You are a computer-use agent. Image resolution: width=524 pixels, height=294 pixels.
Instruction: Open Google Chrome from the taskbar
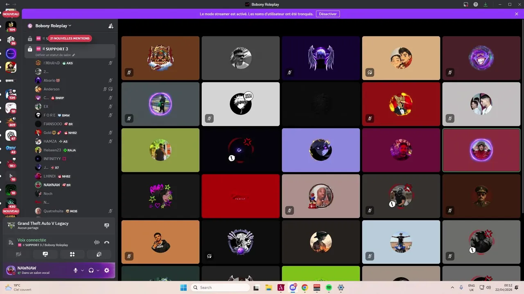pyautogui.click(x=305, y=287)
